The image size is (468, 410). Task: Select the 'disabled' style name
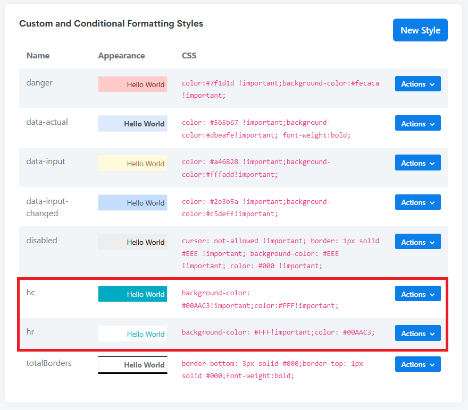pyautogui.click(x=41, y=241)
